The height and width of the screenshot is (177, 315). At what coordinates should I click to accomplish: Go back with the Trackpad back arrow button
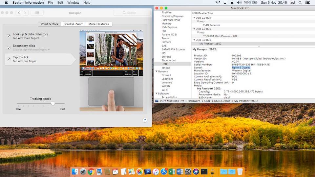[x=19, y=13]
